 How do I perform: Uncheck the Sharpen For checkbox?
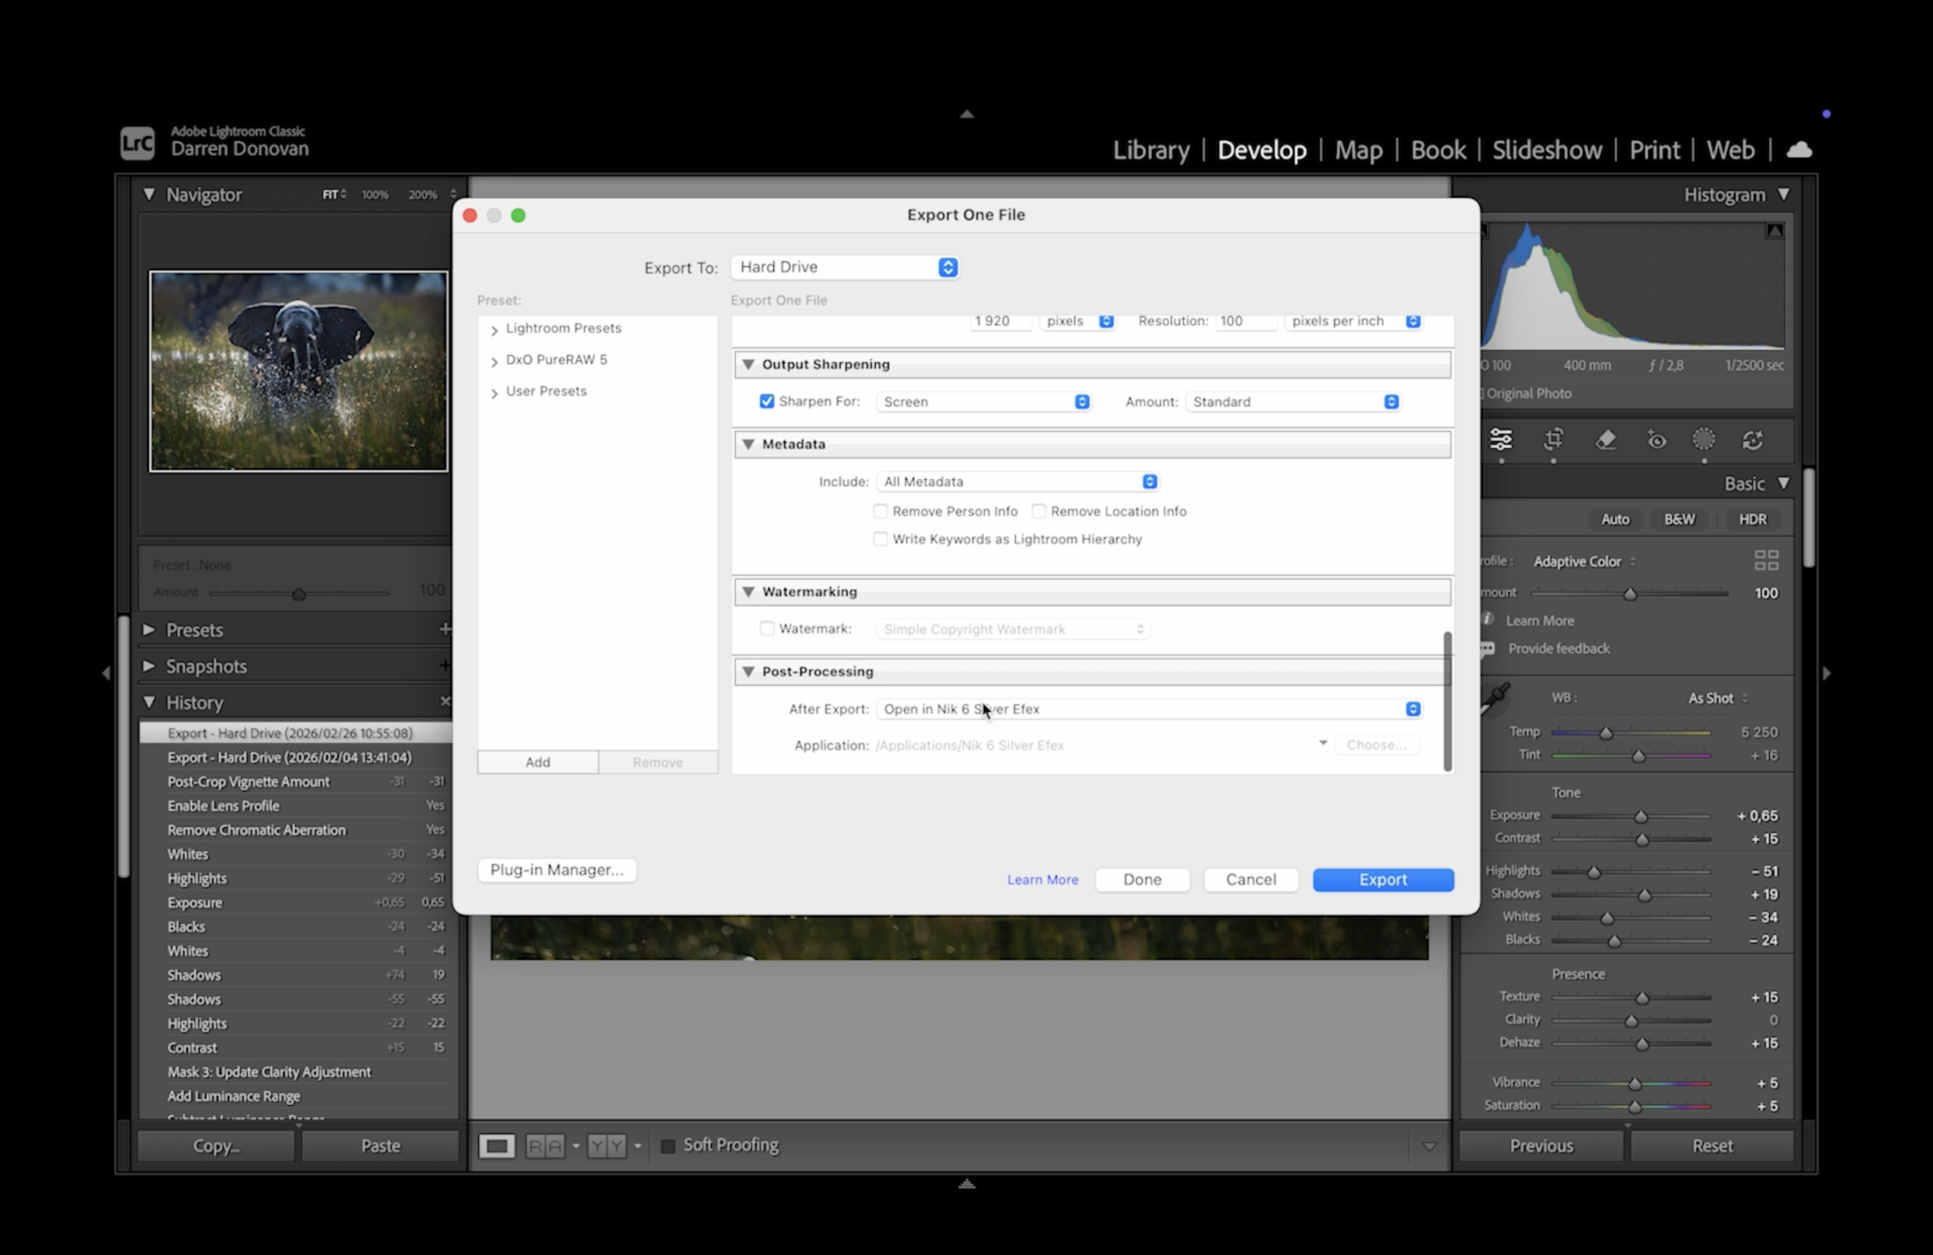pyautogui.click(x=766, y=401)
